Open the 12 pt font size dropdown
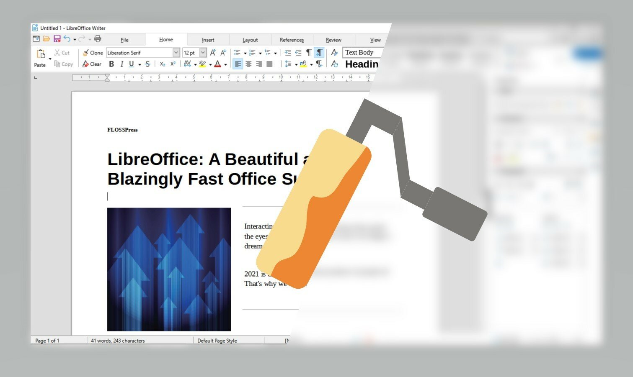This screenshot has width=633, height=377. point(203,53)
